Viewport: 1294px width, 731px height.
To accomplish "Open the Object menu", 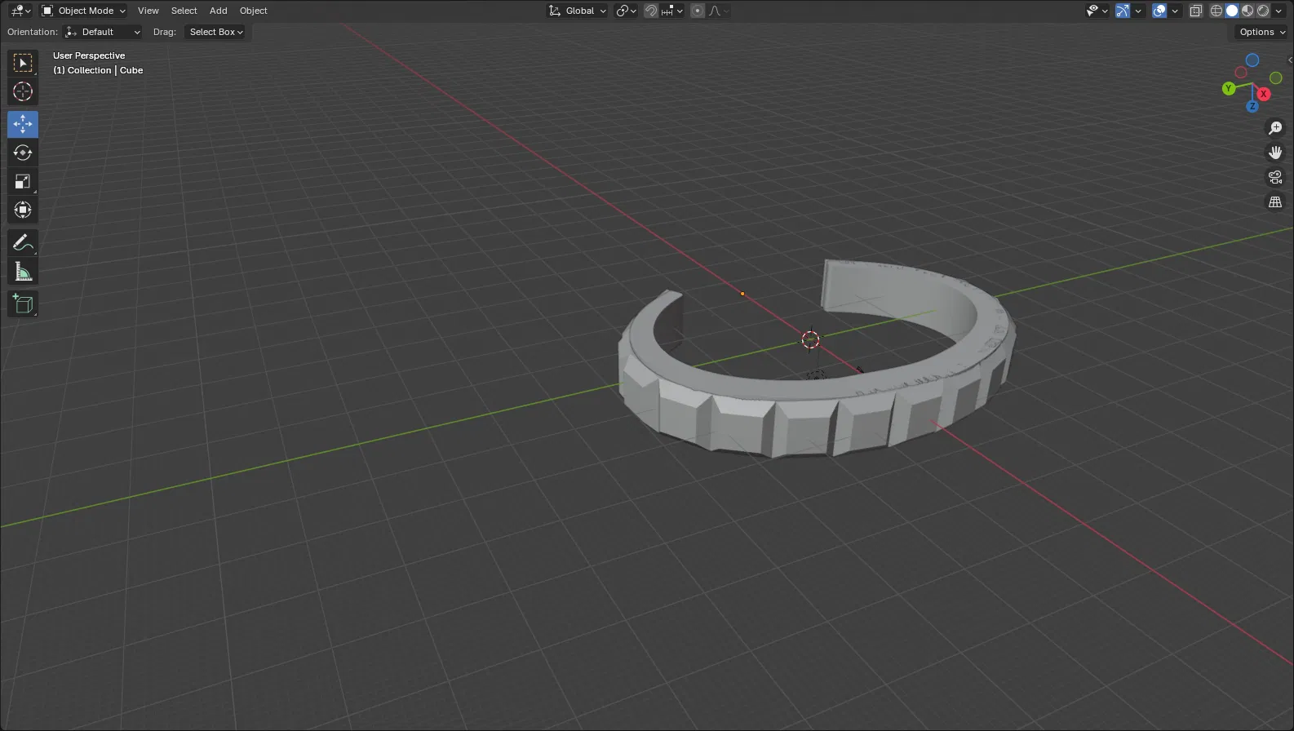I will click(x=254, y=11).
